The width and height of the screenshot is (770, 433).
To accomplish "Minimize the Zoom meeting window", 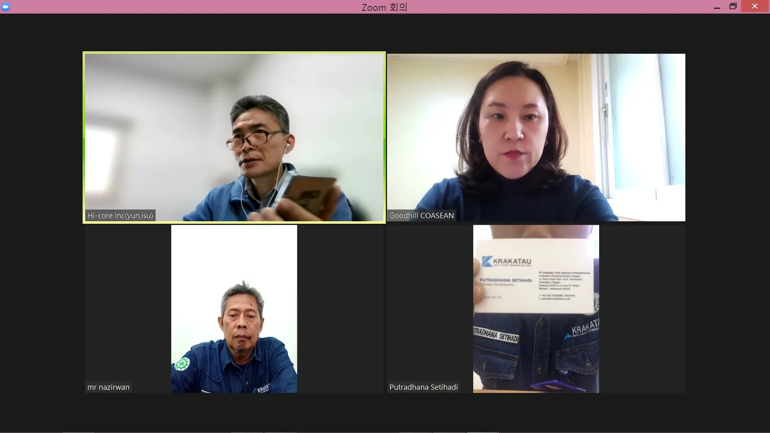I will [717, 7].
